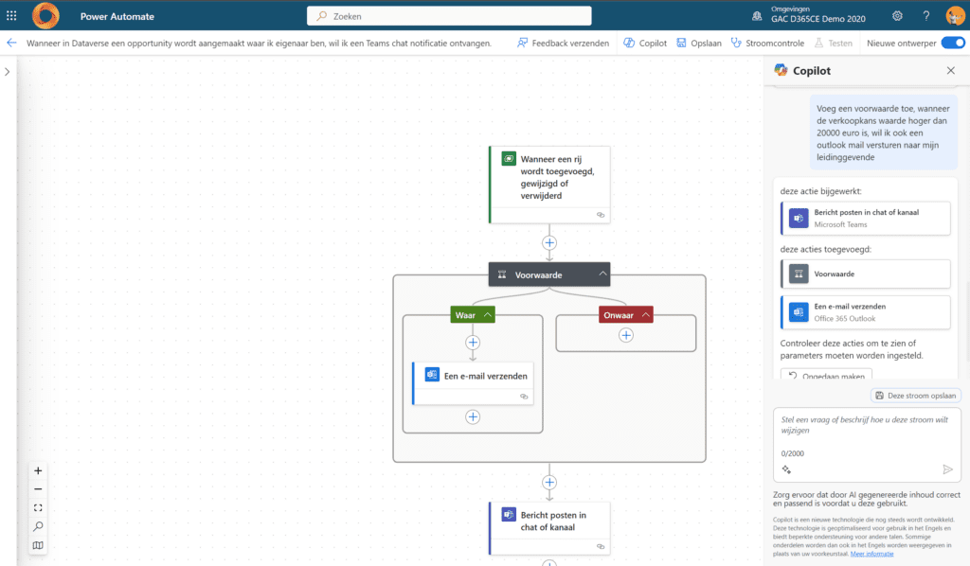970x566 pixels.
Task: Click the sparkle prompt suggestions icon
Action: click(x=786, y=469)
